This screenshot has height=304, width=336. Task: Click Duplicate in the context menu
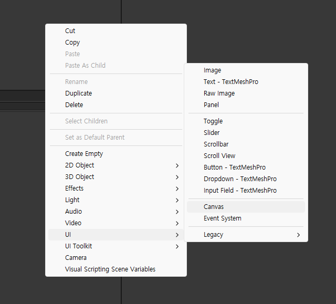pos(116,93)
